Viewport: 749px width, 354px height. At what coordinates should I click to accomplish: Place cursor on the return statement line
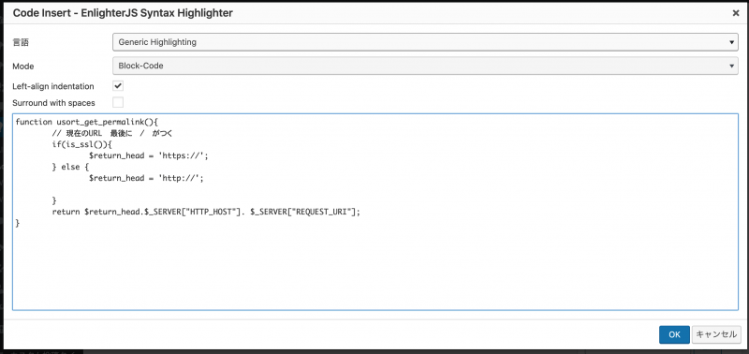(205, 212)
